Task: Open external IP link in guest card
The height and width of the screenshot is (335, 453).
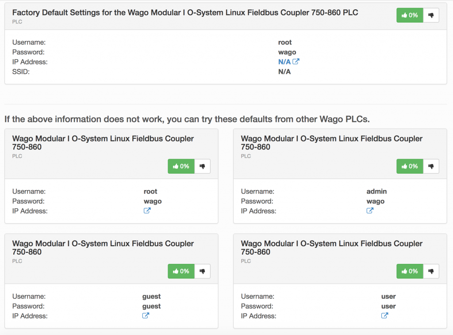Action: tap(146, 316)
